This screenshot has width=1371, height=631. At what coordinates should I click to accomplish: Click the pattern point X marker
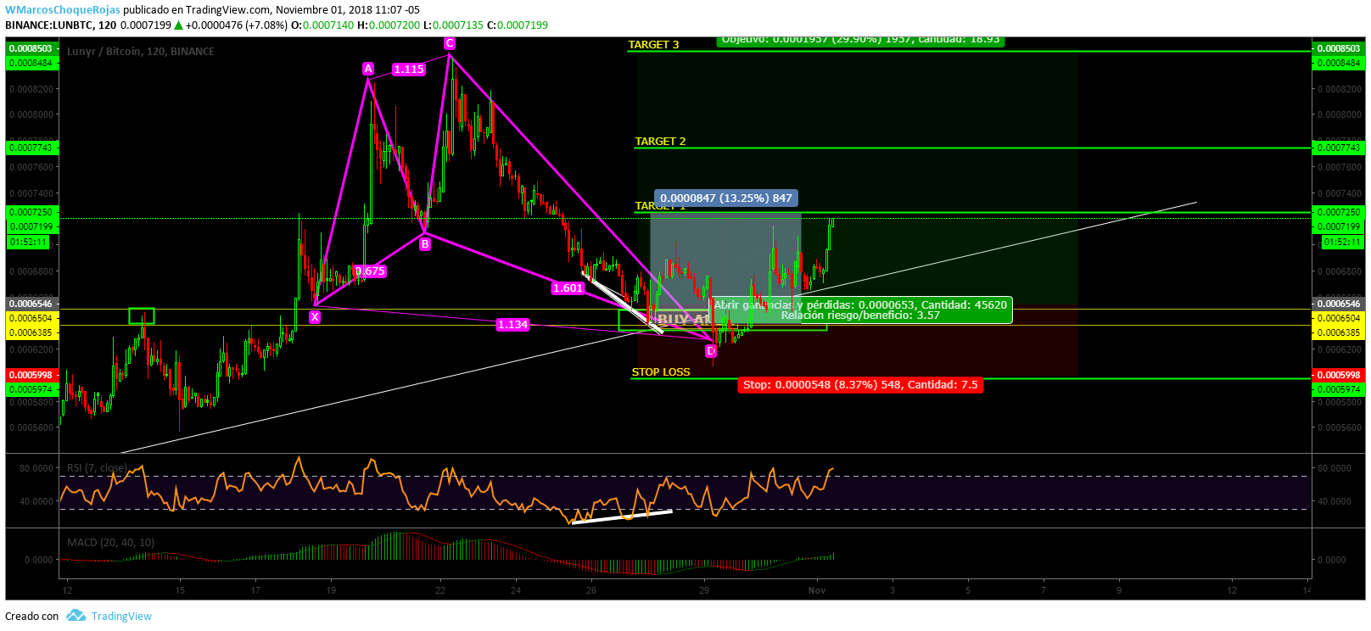315,317
